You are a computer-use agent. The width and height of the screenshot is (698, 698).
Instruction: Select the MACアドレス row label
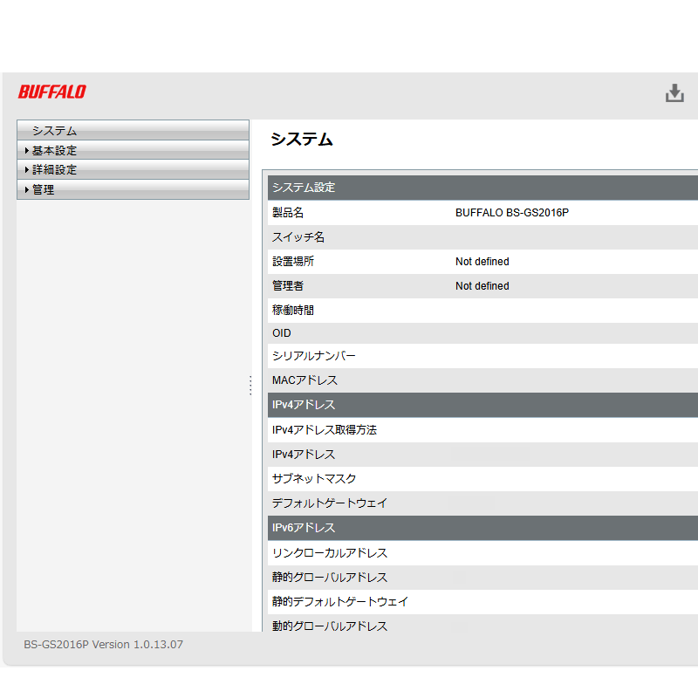(305, 380)
